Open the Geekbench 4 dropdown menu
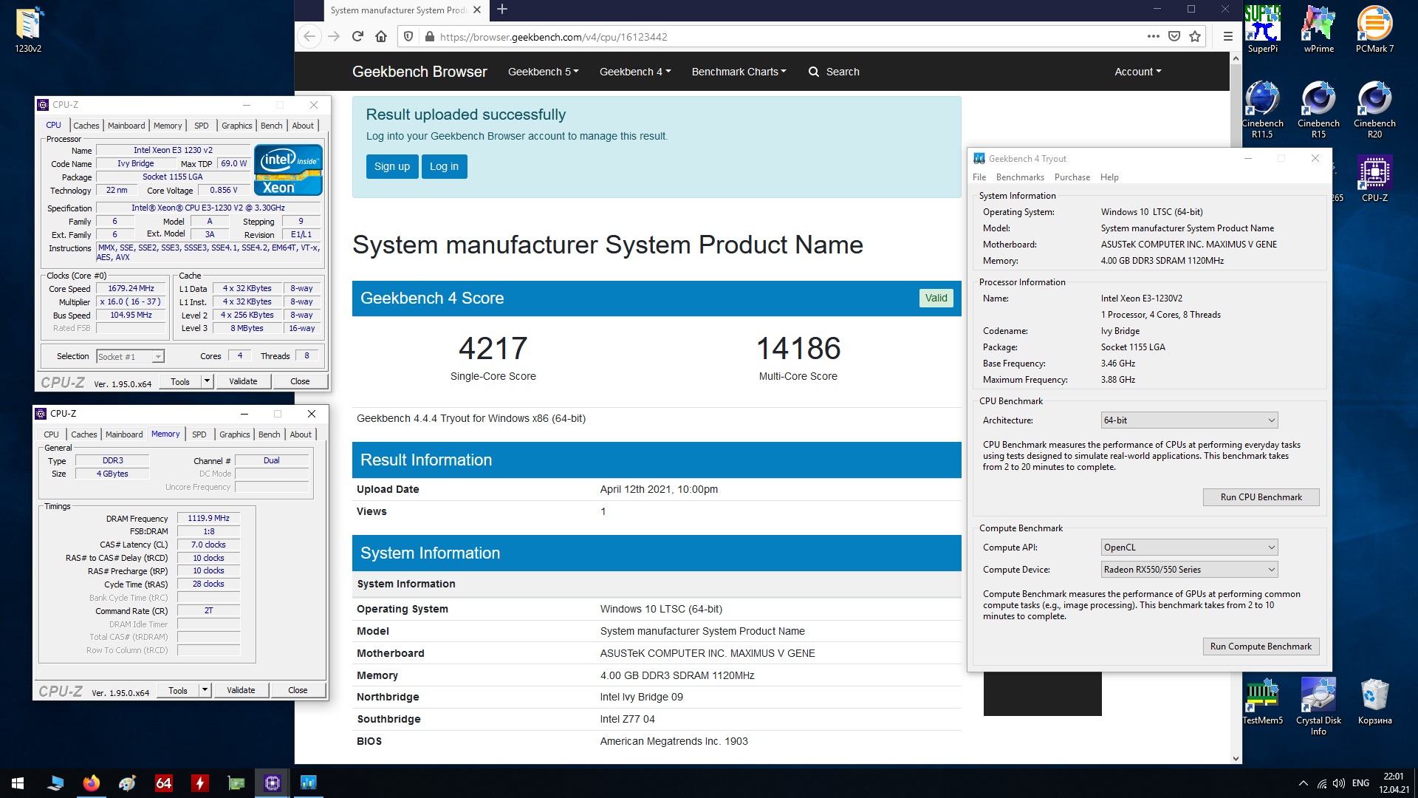 coord(635,72)
